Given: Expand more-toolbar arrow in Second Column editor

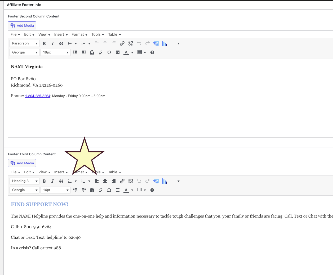Looking at the screenshot, I should pyautogui.click(x=179, y=44).
